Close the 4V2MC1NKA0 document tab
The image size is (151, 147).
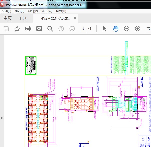pos(75,18)
